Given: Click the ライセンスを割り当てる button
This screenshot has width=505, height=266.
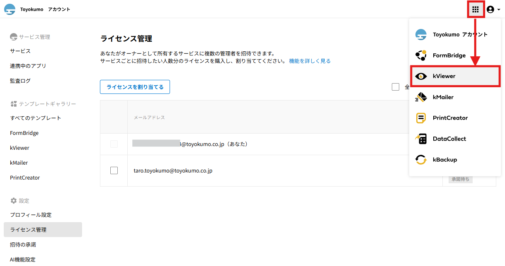Looking at the screenshot, I should pos(135,87).
